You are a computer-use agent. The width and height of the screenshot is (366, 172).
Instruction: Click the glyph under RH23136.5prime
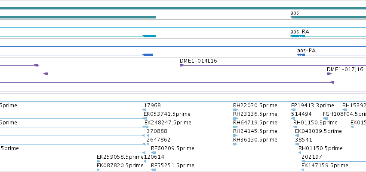click(235, 118)
